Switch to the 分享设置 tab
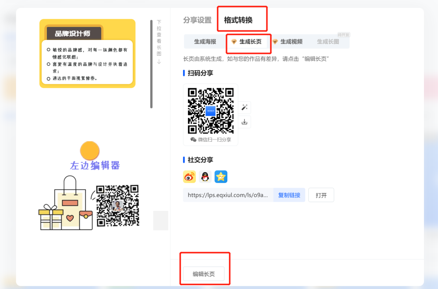 [x=197, y=20]
